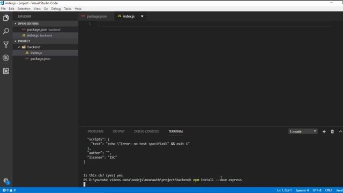Click the errors count status icon
This screenshot has width=343, height=193.
coord(6,190)
